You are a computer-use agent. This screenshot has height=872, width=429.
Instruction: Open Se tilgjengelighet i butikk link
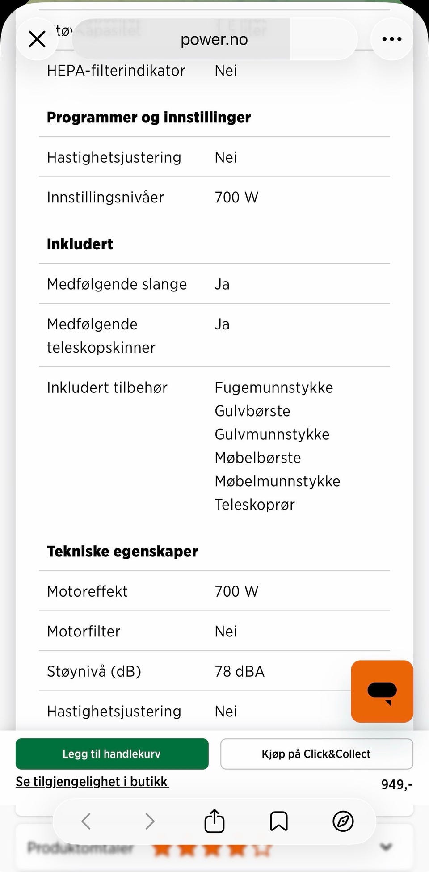[92, 782]
